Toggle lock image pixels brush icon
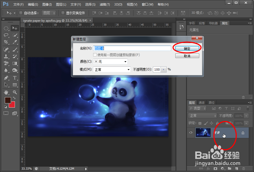254x172 pixels. pos(206,123)
